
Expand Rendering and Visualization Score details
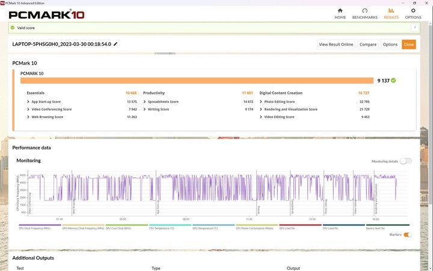(x=261, y=109)
